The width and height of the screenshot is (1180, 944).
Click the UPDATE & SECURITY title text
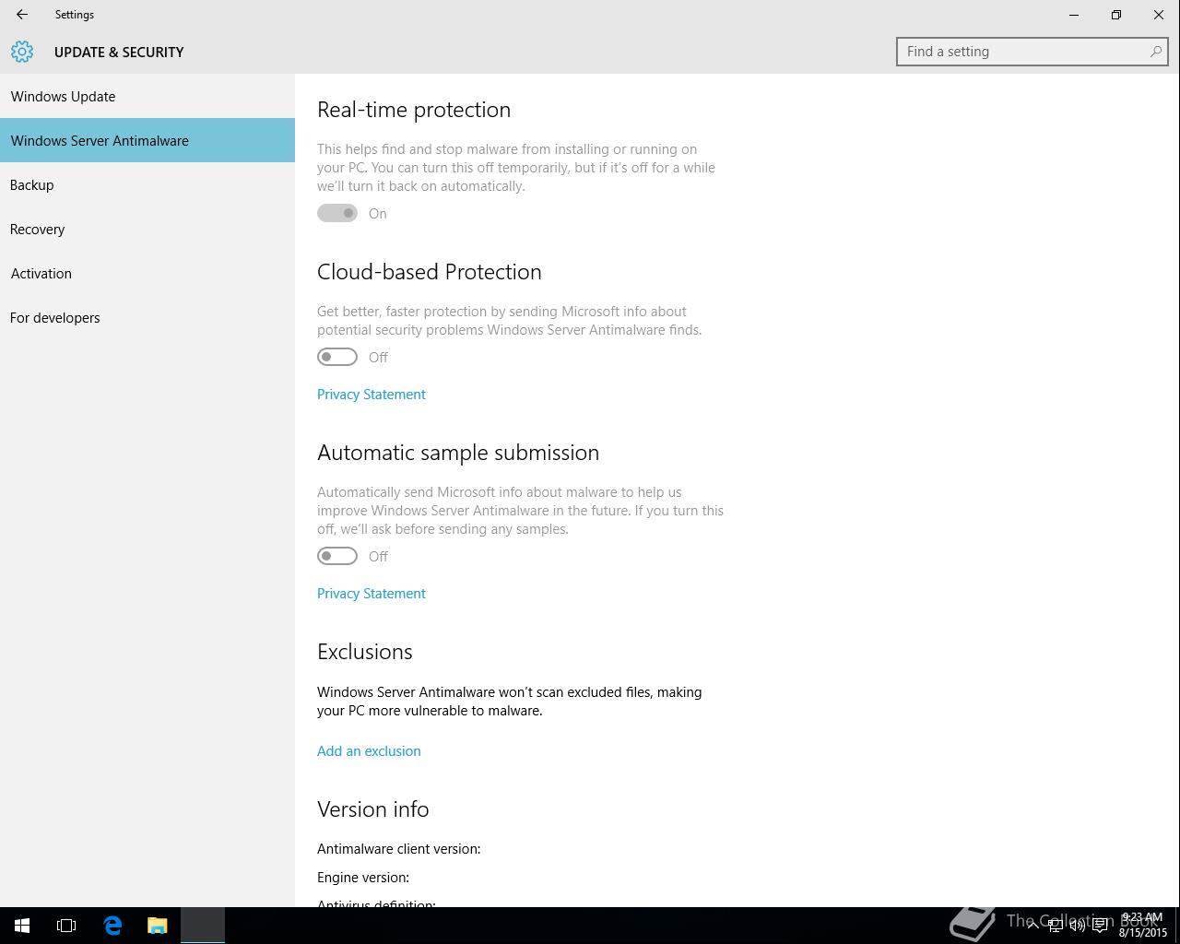pyautogui.click(x=119, y=53)
